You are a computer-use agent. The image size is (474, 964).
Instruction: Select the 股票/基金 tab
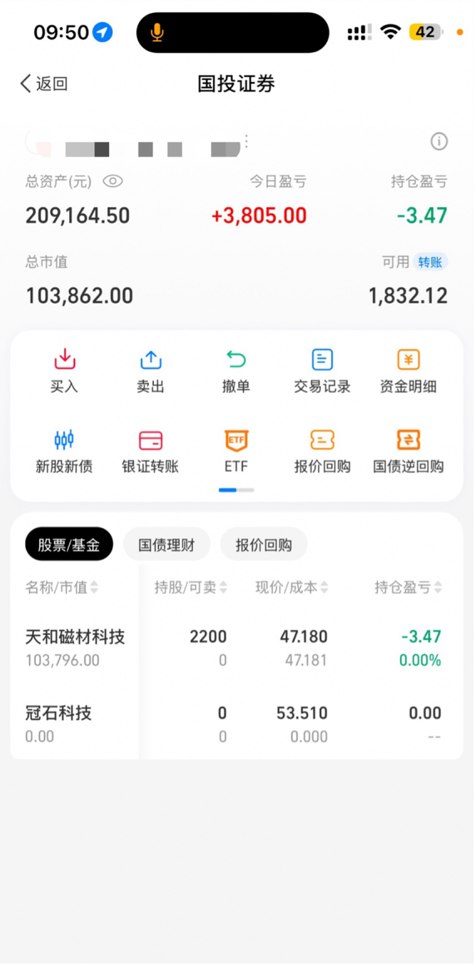click(69, 544)
